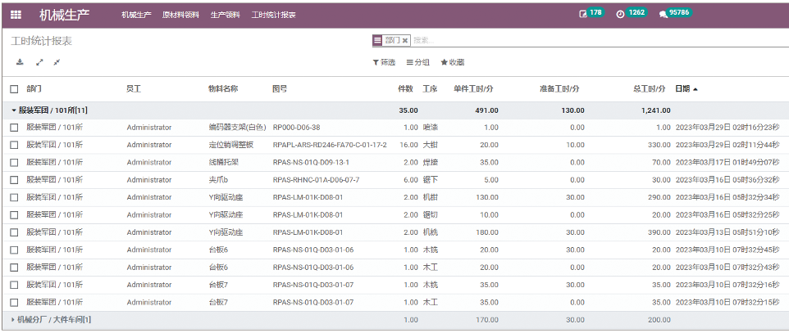Open the apps grid menu
Viewport: 789px width, 333px height.
coord(16,15)
